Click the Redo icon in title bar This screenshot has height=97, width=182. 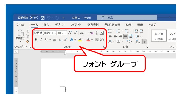57,18
